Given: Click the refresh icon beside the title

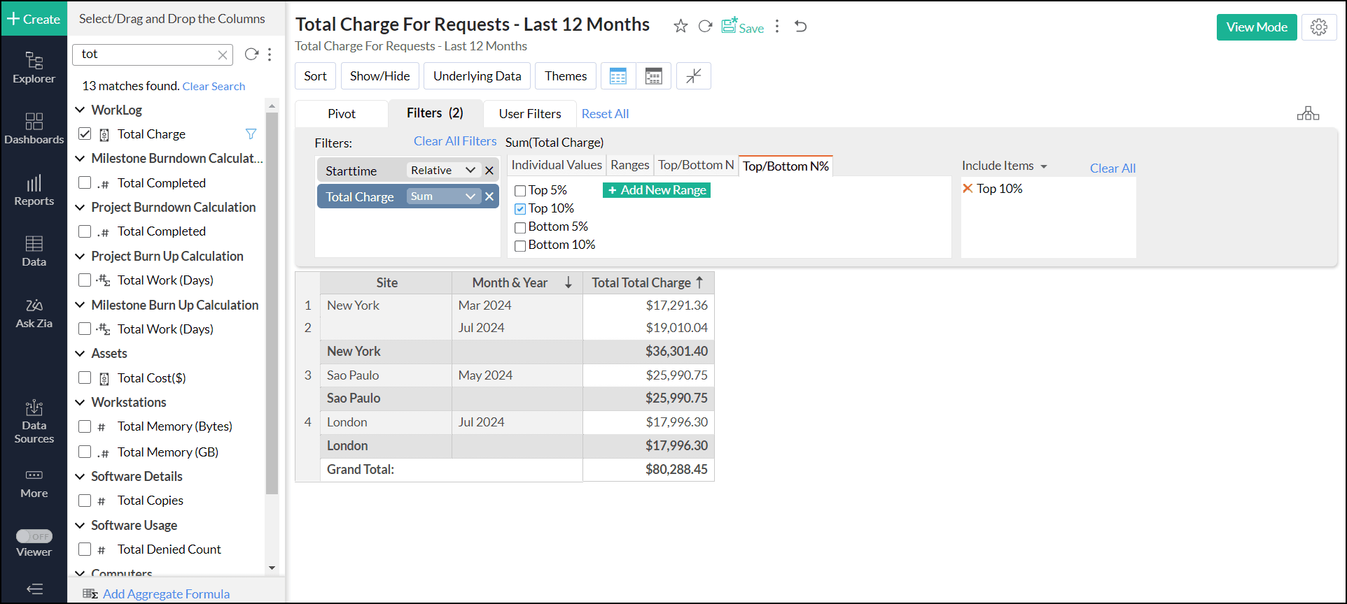Looking at the screenshot, I should (x=705, y=27).
